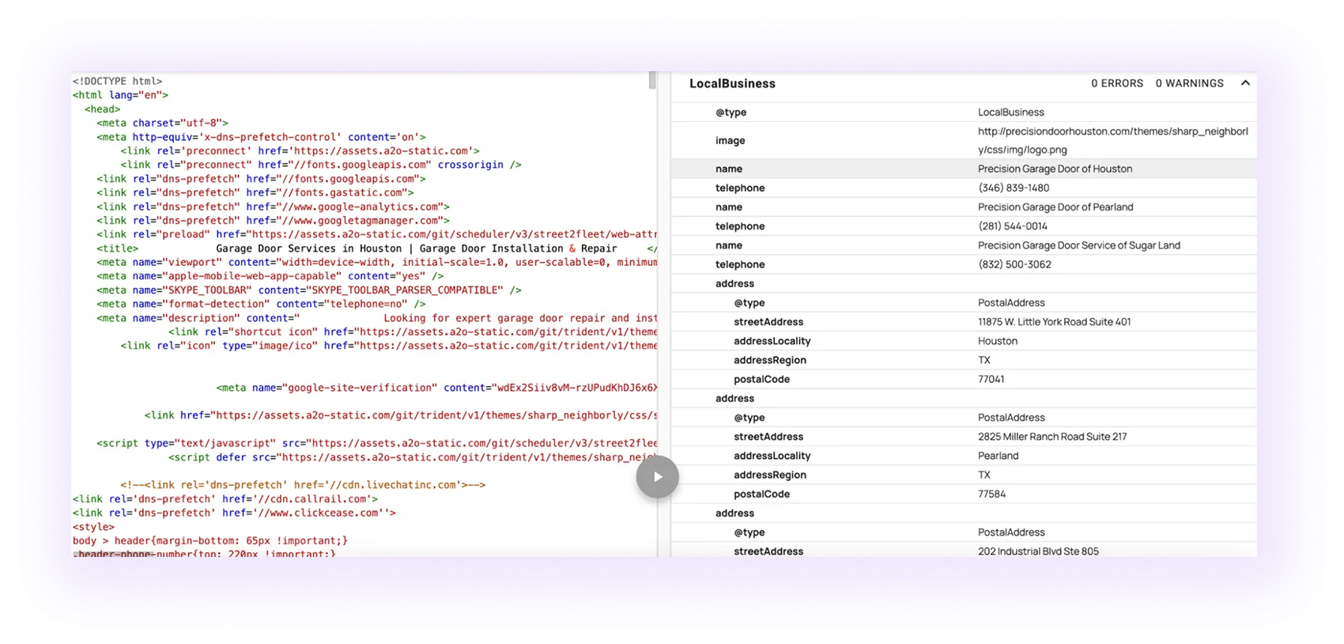Click the meta charset="utf-8" line

(x=162, y=123)
